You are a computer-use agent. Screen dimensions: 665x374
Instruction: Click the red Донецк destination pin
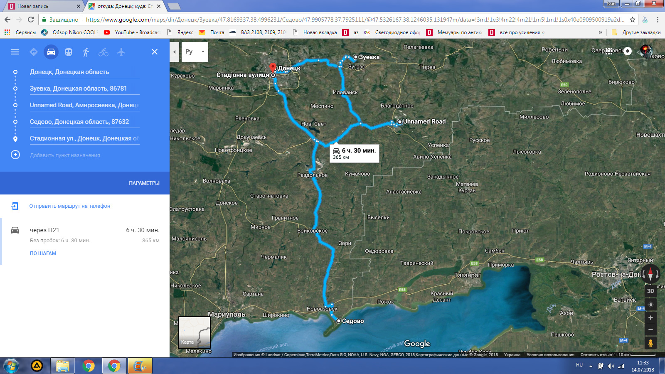pyautogui.click(x=273, y=67)
